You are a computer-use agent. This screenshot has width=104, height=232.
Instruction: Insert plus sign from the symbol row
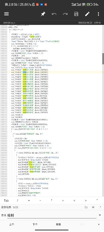(29, 201)
